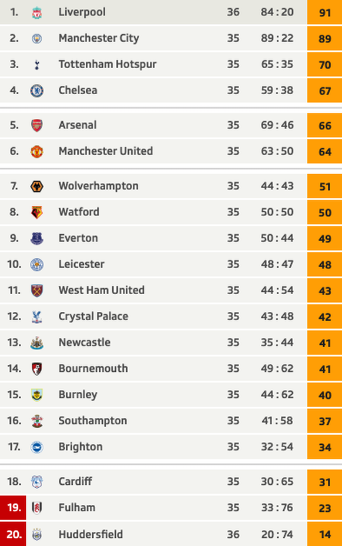Click Huddersfield's red rank 20 marker
Viewport: 342px width, 546px height.
13,534
